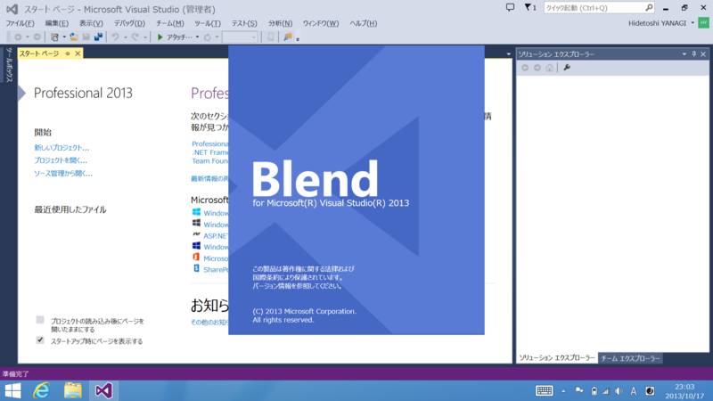Click the Solution Explorer back arrow icon
713x401 pixels.
click(525, 68)
